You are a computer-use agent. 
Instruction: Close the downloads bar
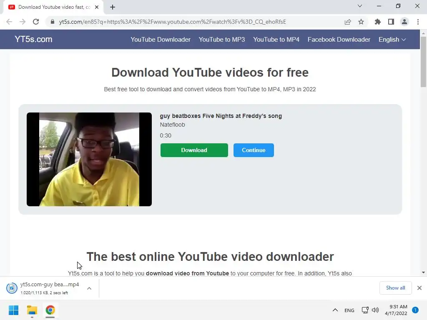(419, 288)
